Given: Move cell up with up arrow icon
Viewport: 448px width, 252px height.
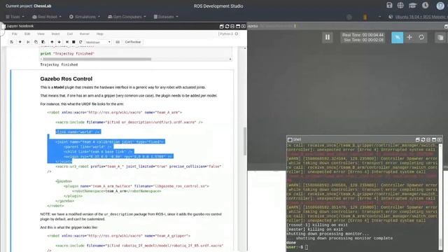Looking at the screenshot, I should point(52,42).
